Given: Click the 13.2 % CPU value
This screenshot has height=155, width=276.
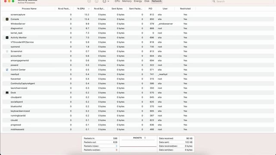Looking at the screenshot, I should pyautogui.click(x=87, y=15).
